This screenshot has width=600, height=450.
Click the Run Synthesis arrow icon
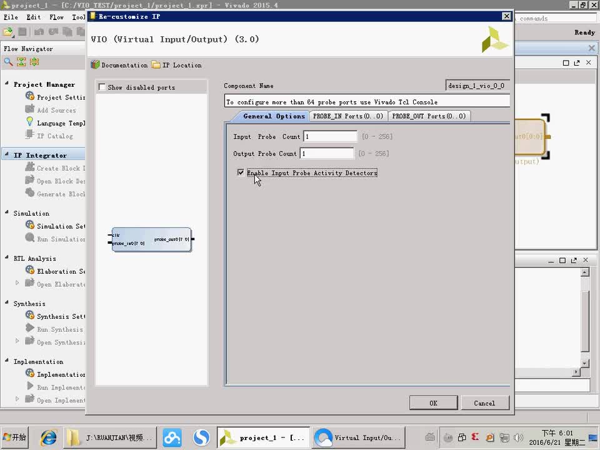tap(30, 328)
